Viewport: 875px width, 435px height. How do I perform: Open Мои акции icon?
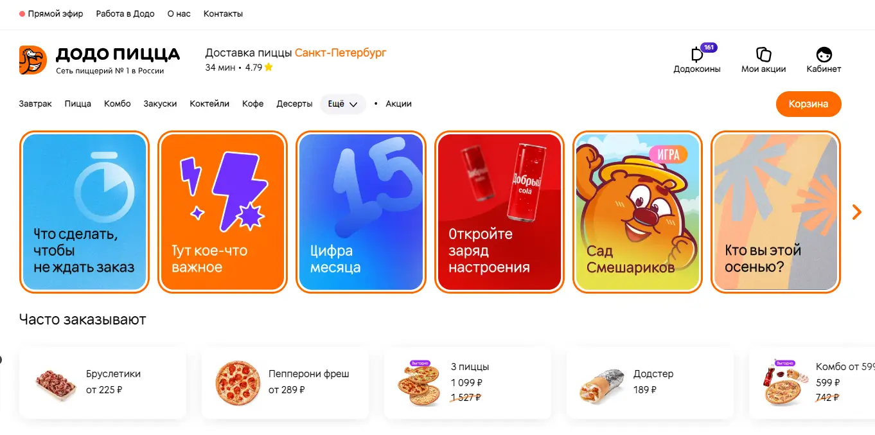coord(763,55)
